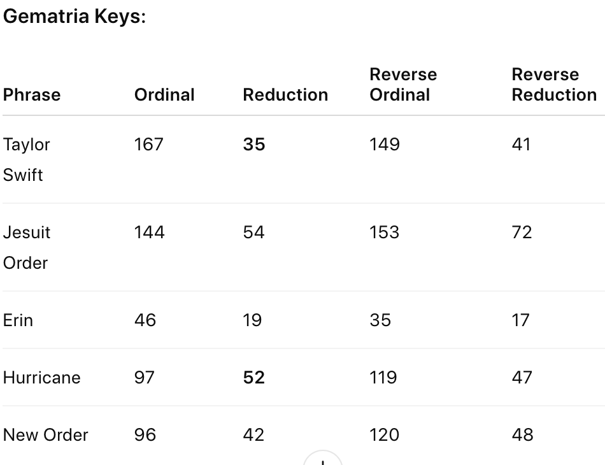Click bold 35 in Taylor Swift row
605x465 pixels.
tap(254, 145)
